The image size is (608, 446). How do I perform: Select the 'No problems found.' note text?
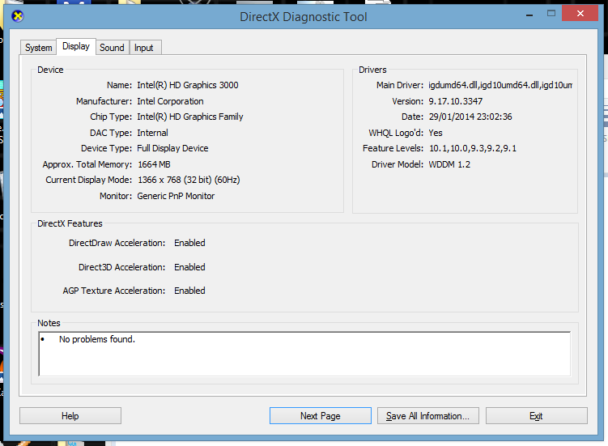click(97, 339)
